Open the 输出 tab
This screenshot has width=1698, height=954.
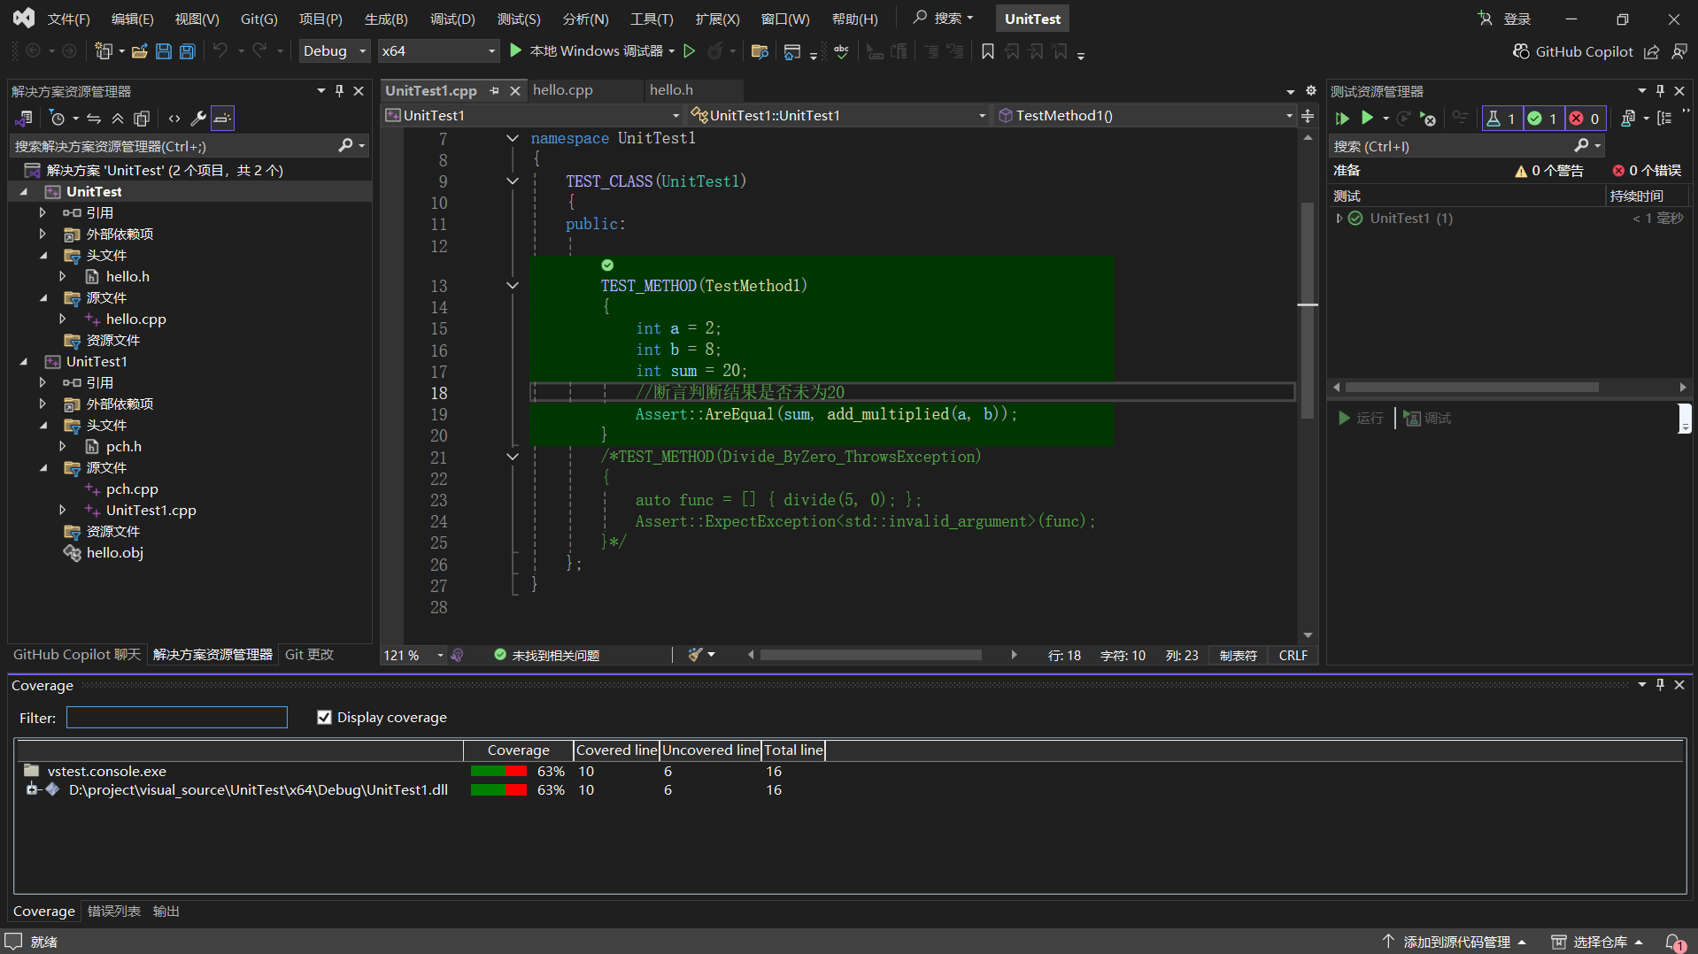pyautogui.click(x=166, y=911)
